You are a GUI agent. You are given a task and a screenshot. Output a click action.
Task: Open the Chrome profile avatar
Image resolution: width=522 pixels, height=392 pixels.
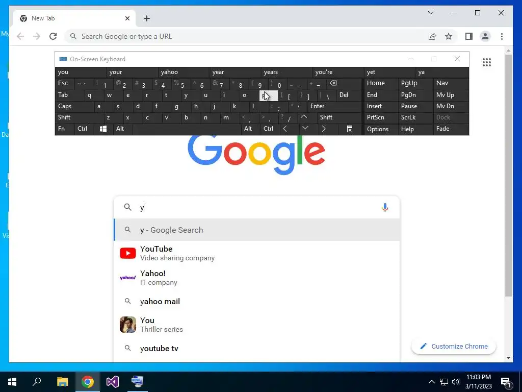click(x=485, y=36)
